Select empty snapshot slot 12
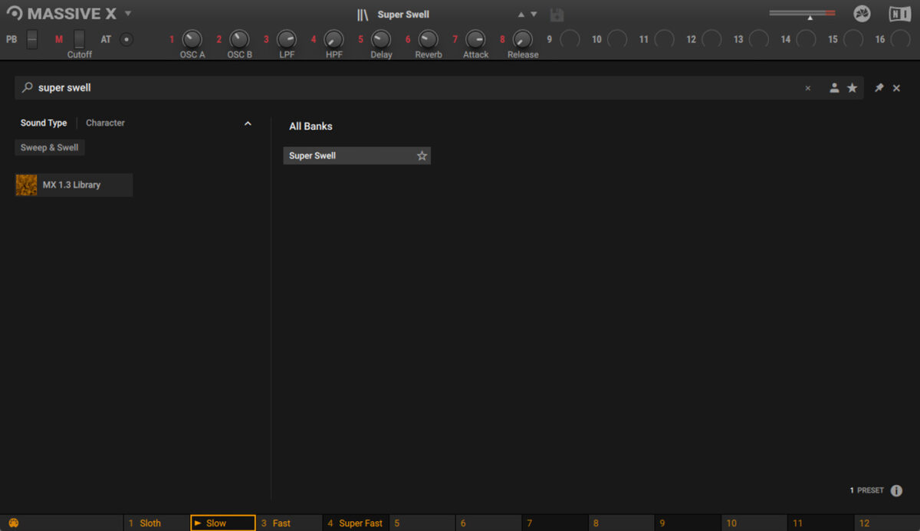The height and width of the screenshot is (531, 920). [x=888, y=523]
